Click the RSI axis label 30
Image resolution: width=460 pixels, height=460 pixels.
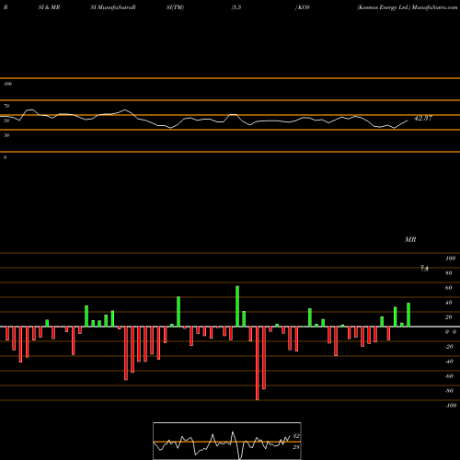pyautogui.click(x=6, y=135)
